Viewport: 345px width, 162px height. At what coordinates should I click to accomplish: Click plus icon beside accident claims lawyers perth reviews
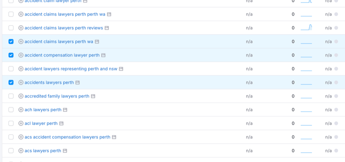[21, 28]
